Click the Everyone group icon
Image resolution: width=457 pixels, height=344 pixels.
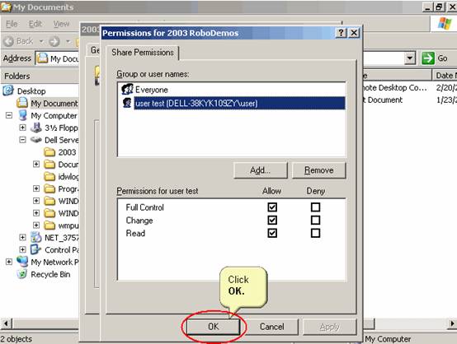click(x=127, y=89)
